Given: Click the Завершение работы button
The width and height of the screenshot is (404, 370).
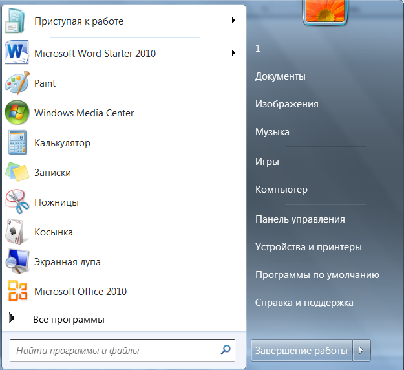Looking at the screenshot, I should coord(301,350).
